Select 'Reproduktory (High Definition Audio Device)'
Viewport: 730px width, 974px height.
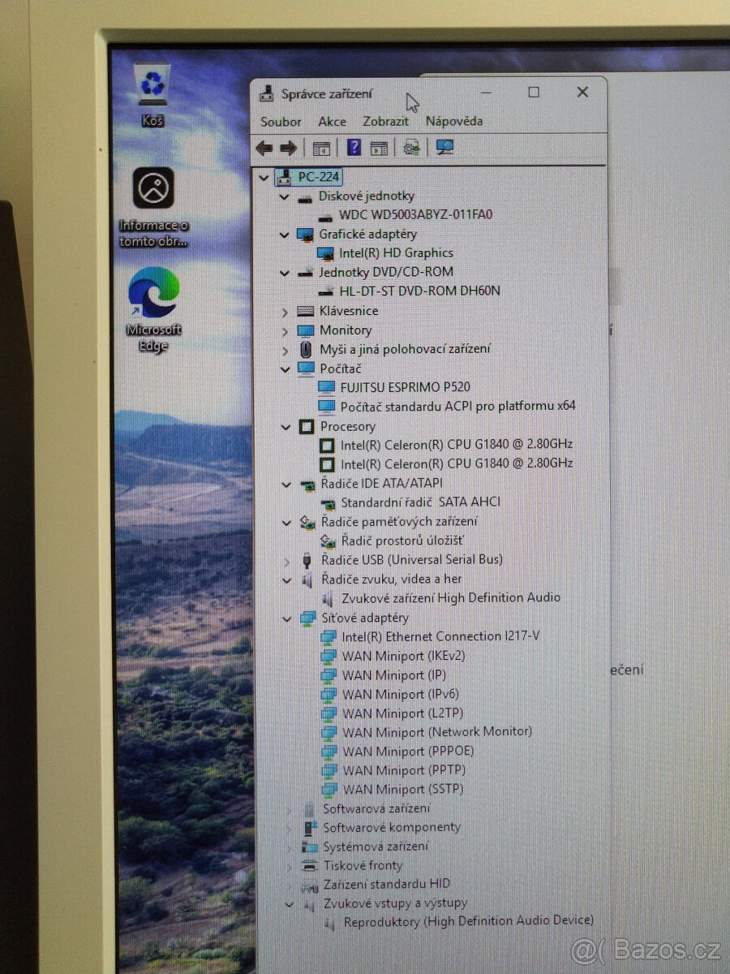pos(469,922)
